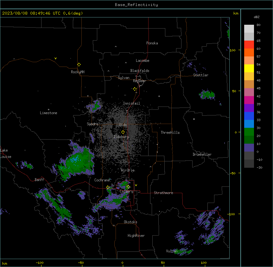Click the Sylvan label
The width and height of the screenshot is (273, 267).
tap(124, 78)
